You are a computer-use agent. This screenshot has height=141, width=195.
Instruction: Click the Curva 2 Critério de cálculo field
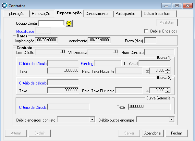tap(63, 83)
